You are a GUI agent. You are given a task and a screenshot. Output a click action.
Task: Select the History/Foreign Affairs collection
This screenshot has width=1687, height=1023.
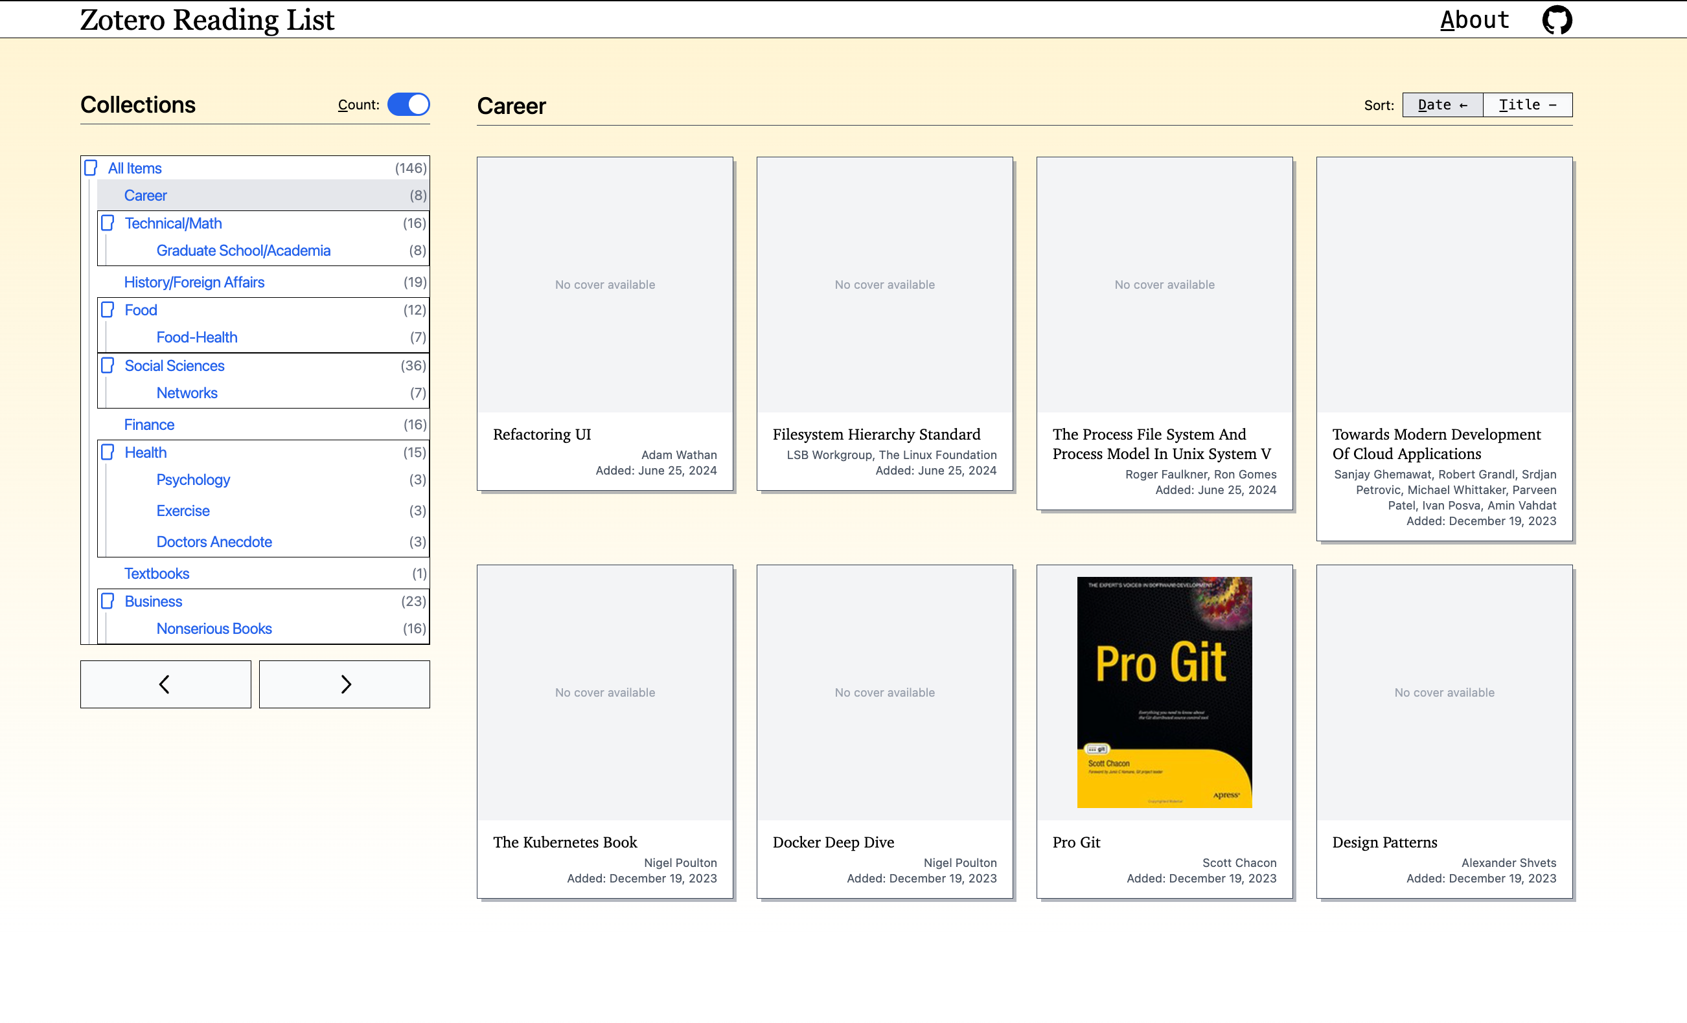(x=194, y=282)
